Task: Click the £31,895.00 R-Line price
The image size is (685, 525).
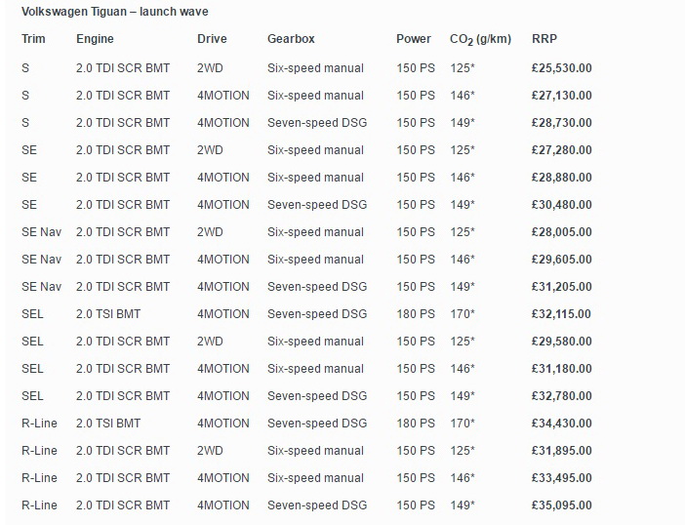Action: click(x=562, y=451)
